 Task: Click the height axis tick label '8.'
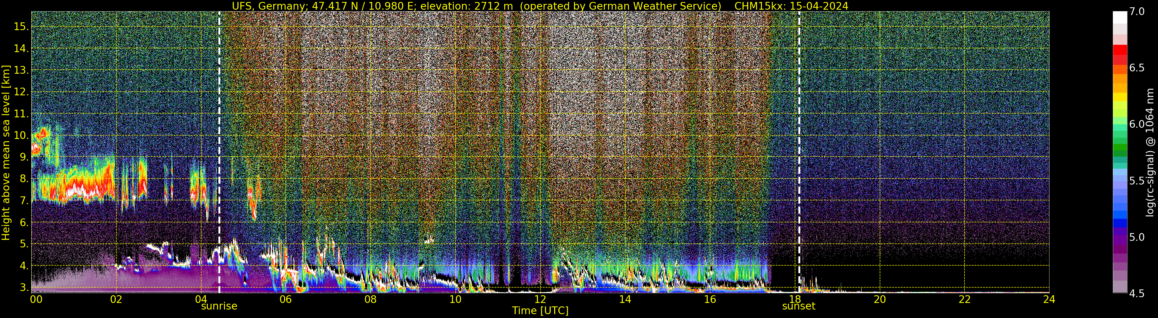tap(24, 179)
